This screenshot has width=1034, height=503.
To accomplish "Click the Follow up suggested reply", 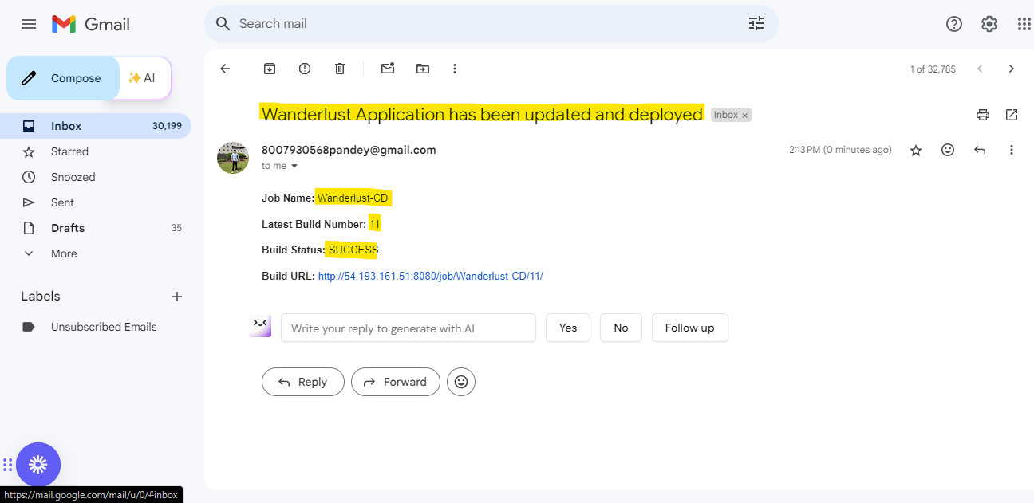I will coord(690,328).
